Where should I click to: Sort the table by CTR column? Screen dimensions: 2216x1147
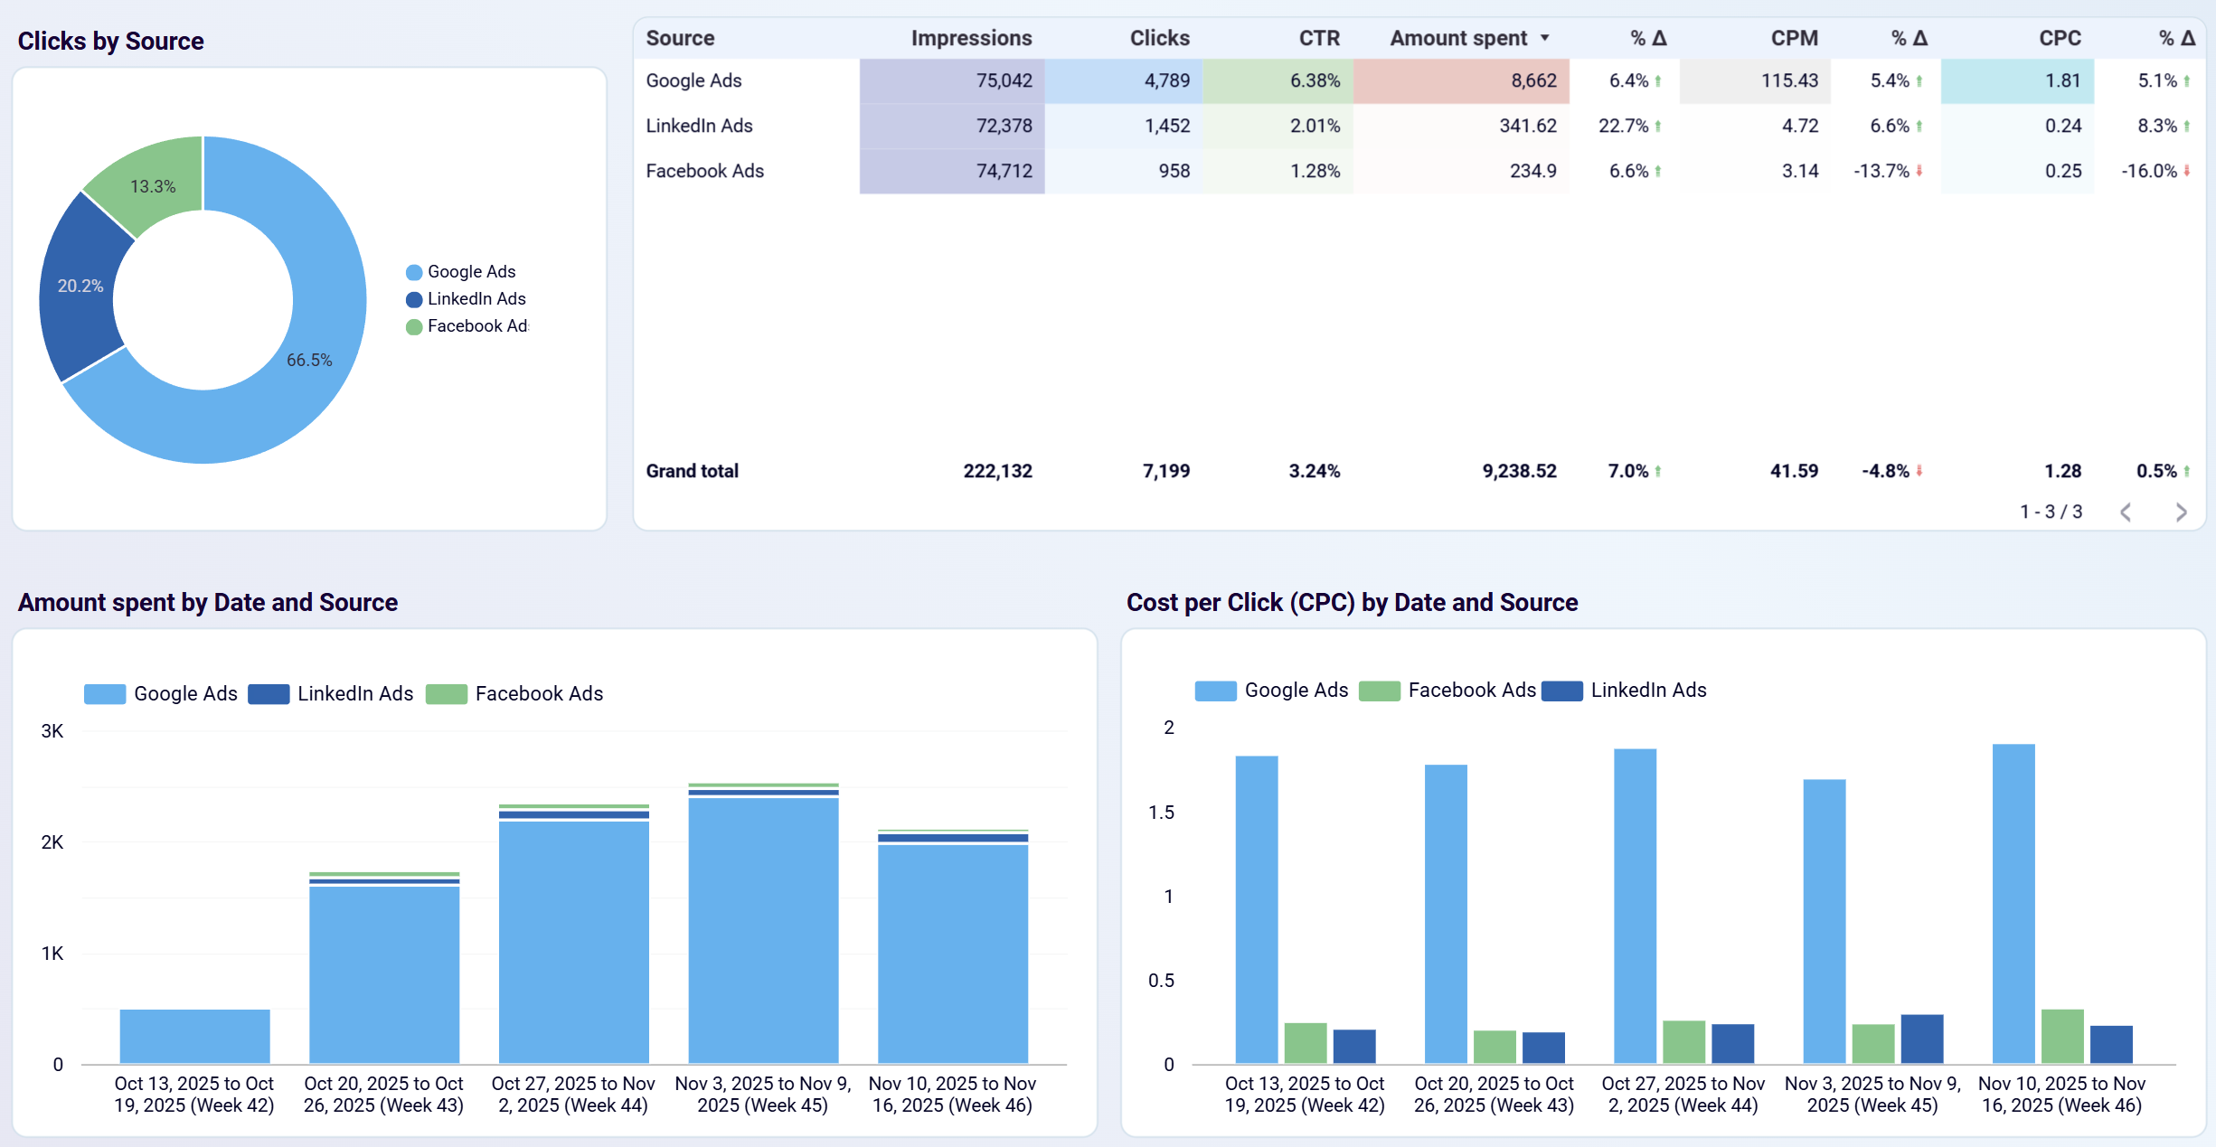coord(1318,38)
